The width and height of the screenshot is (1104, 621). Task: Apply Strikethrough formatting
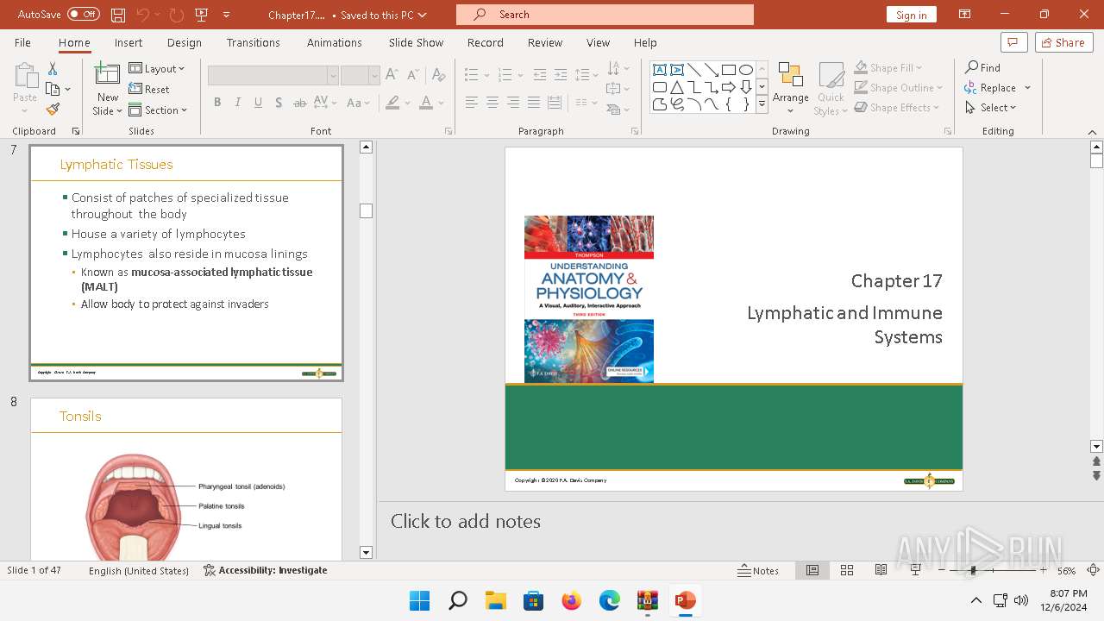[299, 103]
